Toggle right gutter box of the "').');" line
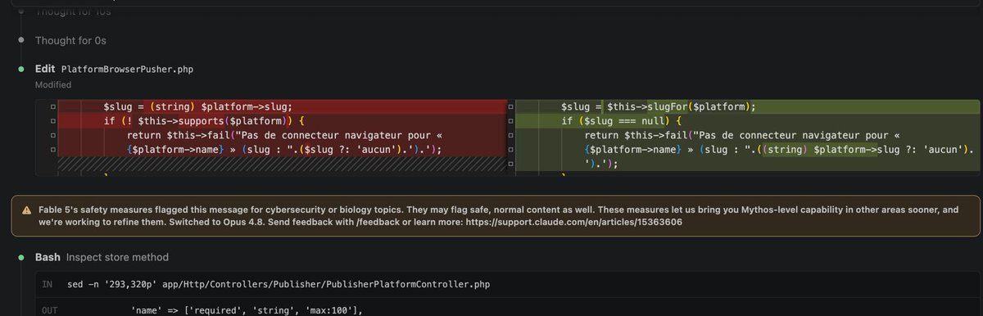Screen dimensions: 983x316 click(511, 163)
